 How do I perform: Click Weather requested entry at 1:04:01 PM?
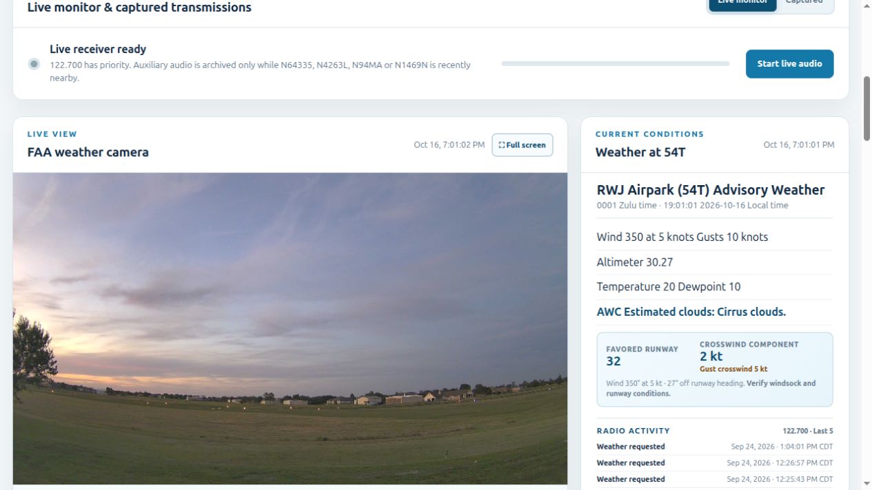pyautogui.click(x=715, y=447)
